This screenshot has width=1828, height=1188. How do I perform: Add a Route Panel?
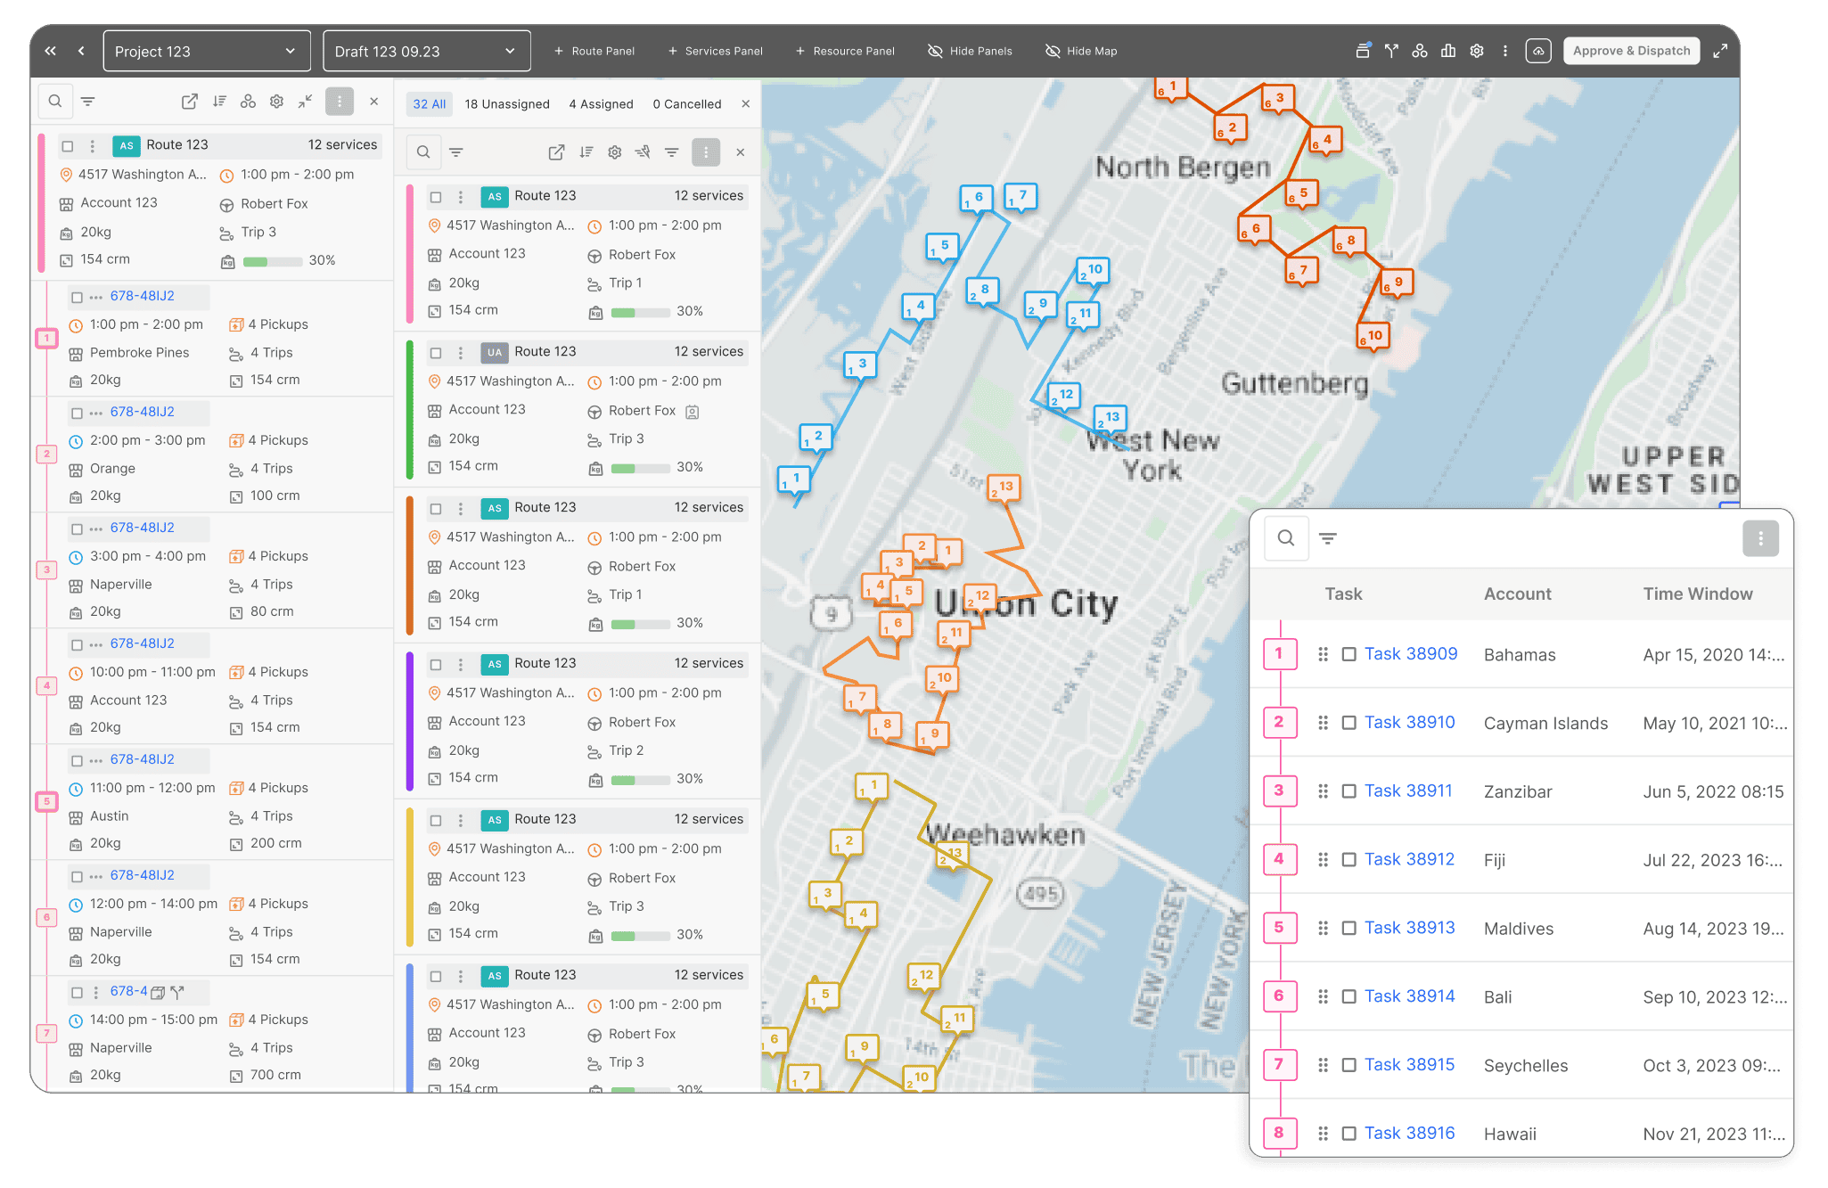click(x=594, y=51)
